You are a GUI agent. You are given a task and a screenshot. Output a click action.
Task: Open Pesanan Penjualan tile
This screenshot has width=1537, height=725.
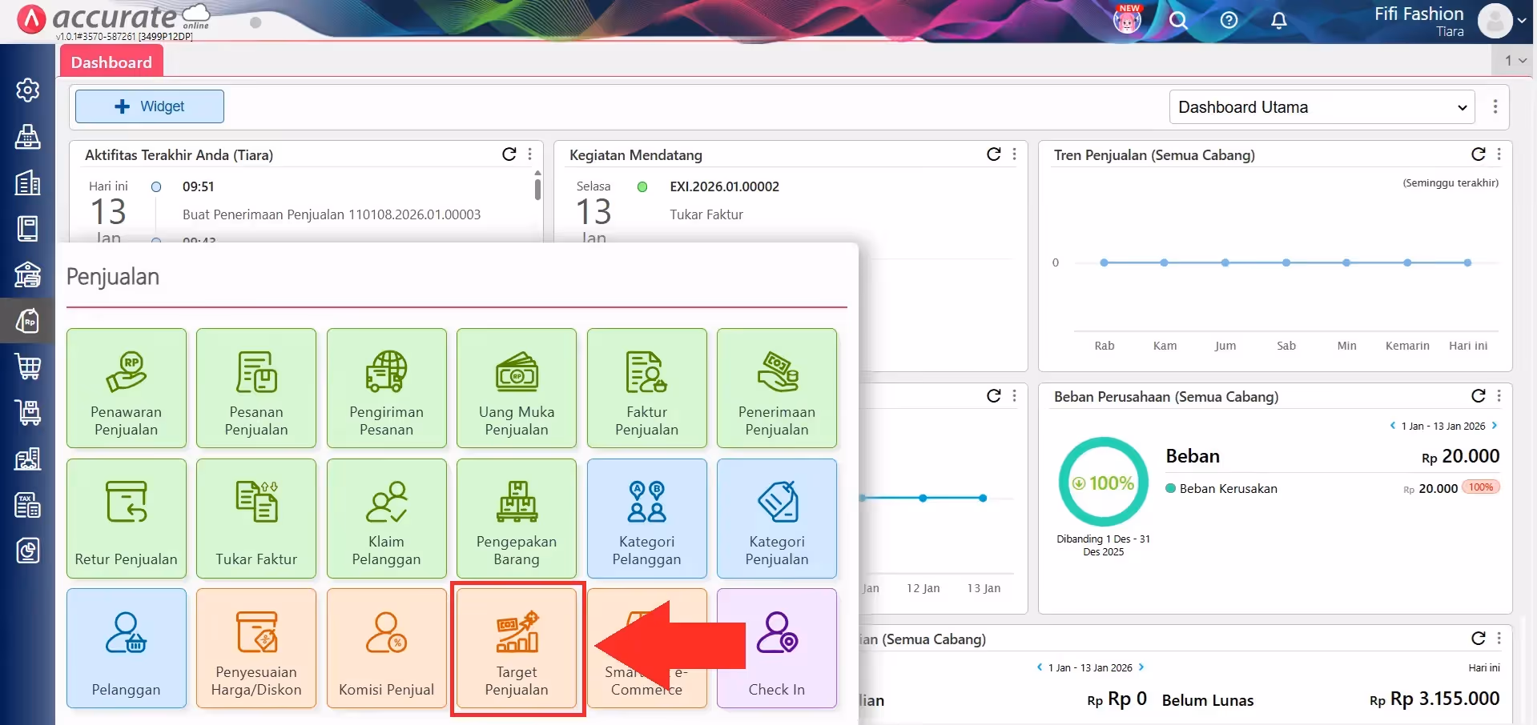click(256, 388)
